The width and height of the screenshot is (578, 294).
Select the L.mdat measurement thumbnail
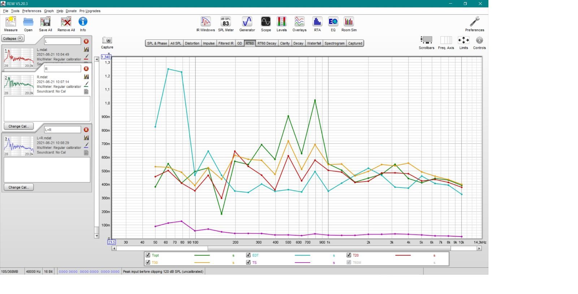coord(19,58)
